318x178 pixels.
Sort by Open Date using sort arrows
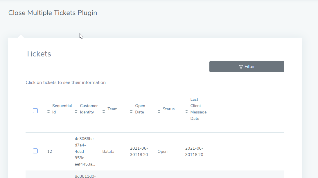[131, 111]
